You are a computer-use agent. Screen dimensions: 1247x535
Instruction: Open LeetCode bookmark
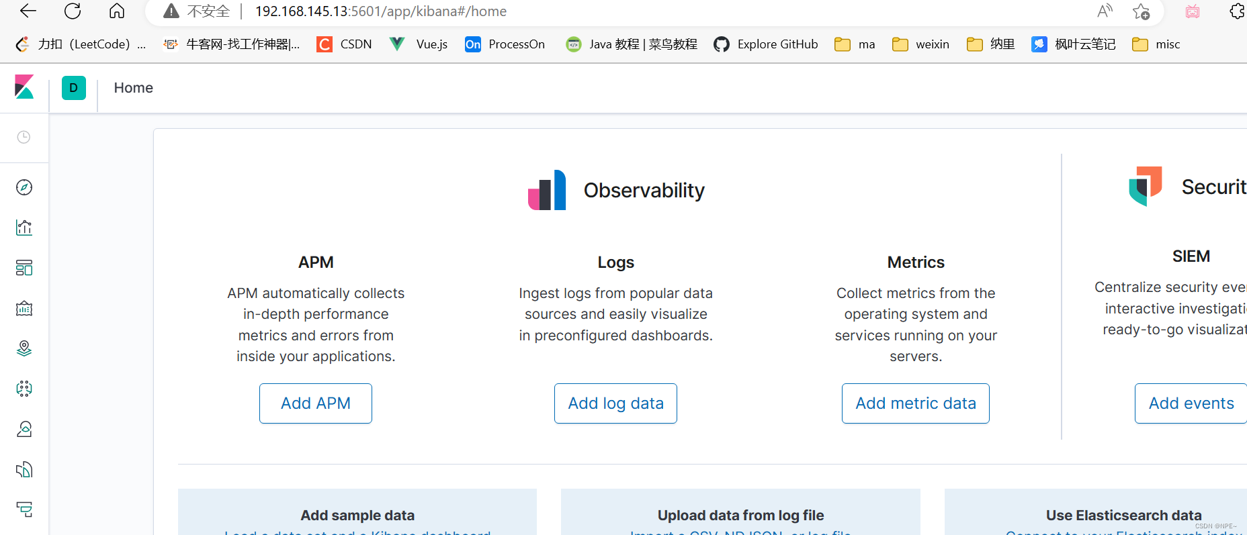(81, 44)
